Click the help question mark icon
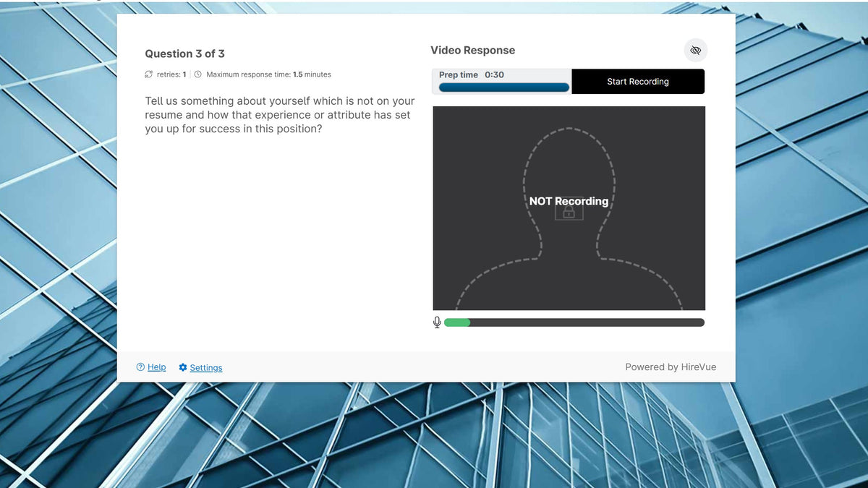Image resolution: width=868 pixels, height=488 pixels. click(x=140, y=367)
